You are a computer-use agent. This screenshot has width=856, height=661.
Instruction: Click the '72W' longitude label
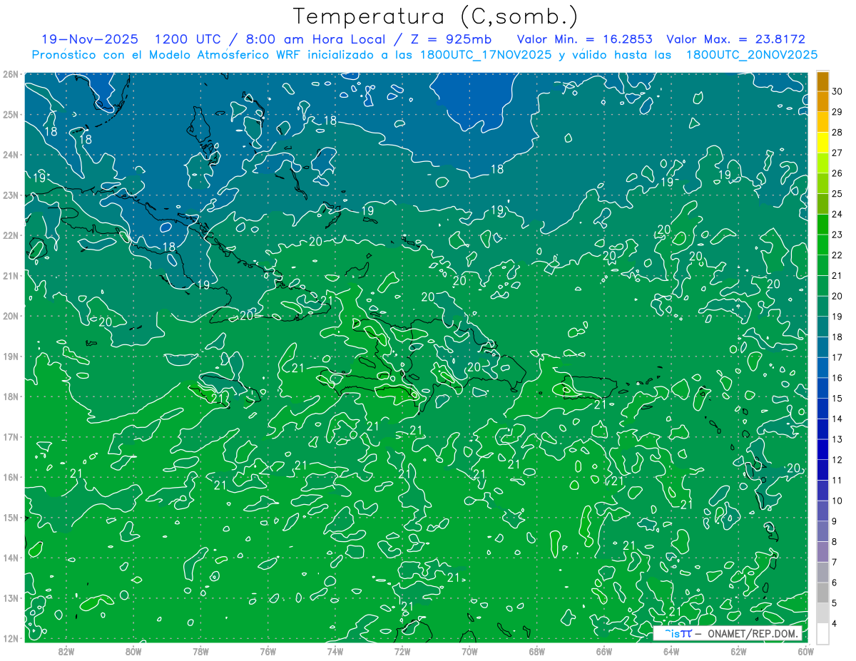click(402, 651)
